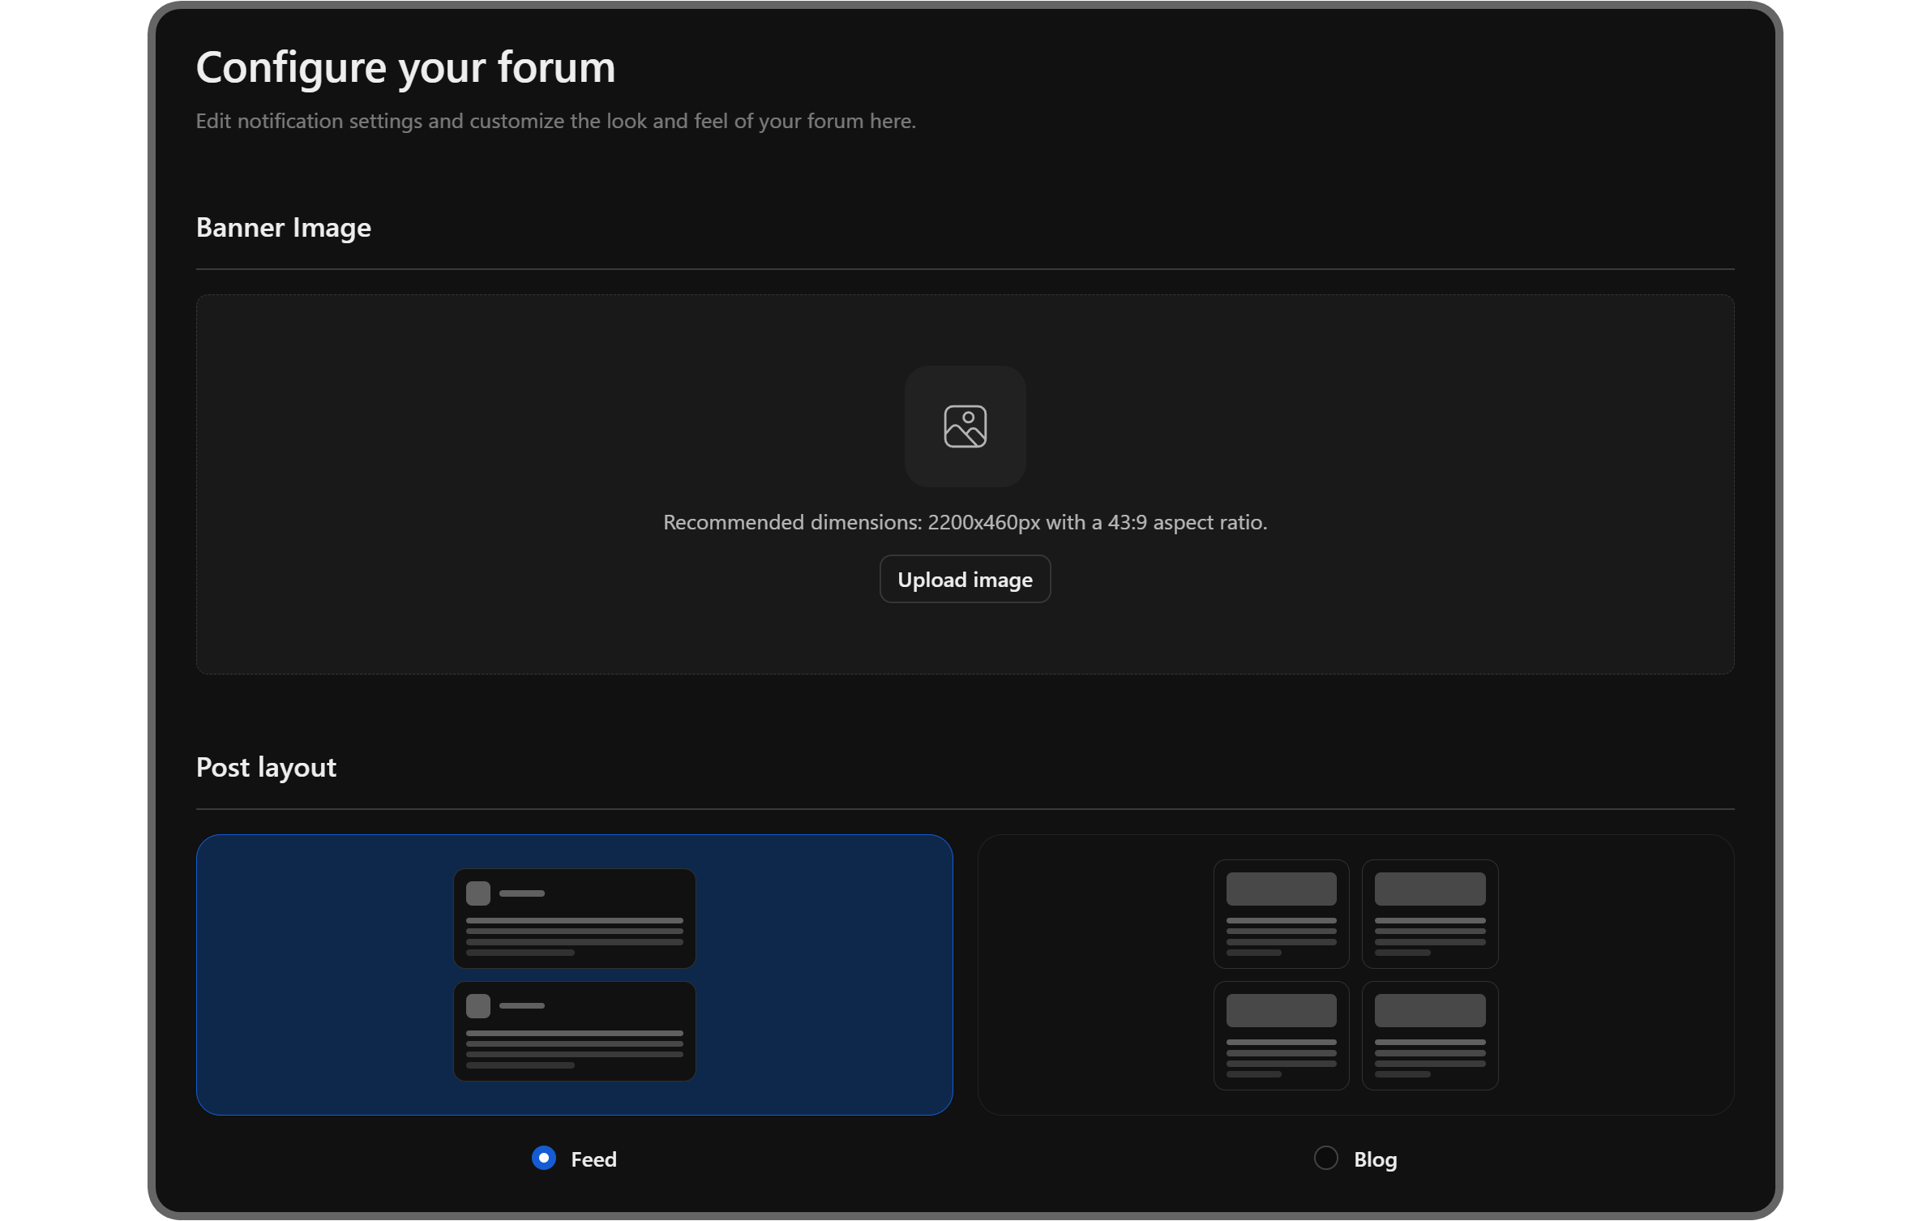Screen dimensions: 1931x1221
Task: Click the bottom-right card of the Blog grid mockup
Action: [1429, 1035]
